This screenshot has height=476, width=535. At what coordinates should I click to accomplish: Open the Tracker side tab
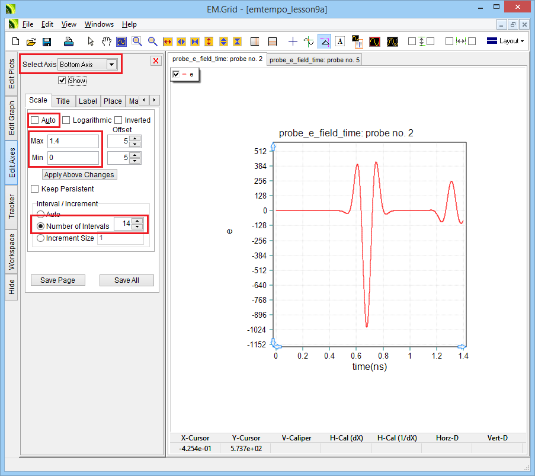click(12, 206)
